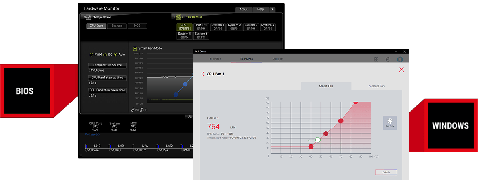Open MSI Center settings gear

click(x=388, y=59)
